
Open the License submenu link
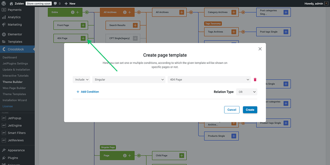(7, 106)
